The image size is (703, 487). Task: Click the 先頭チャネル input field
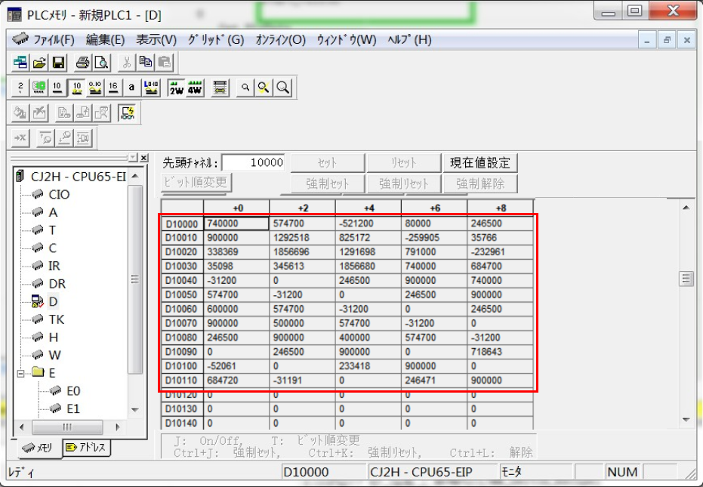point(254,162)
